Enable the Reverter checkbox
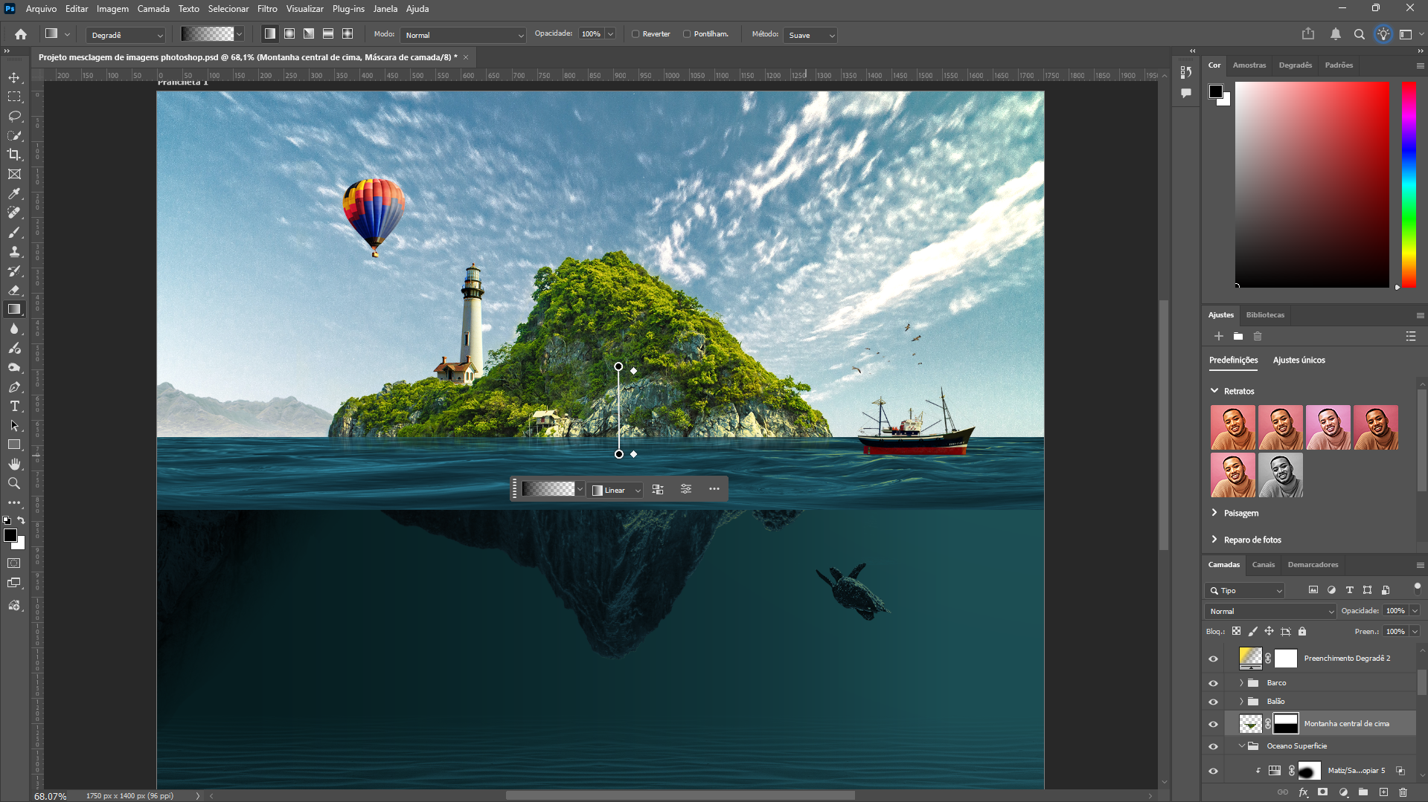 pos(635,34)
